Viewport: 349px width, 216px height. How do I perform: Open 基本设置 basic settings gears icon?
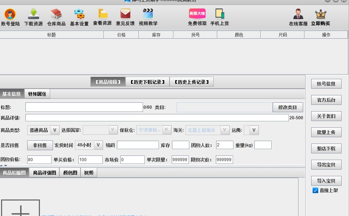click(x=79, y=15)
